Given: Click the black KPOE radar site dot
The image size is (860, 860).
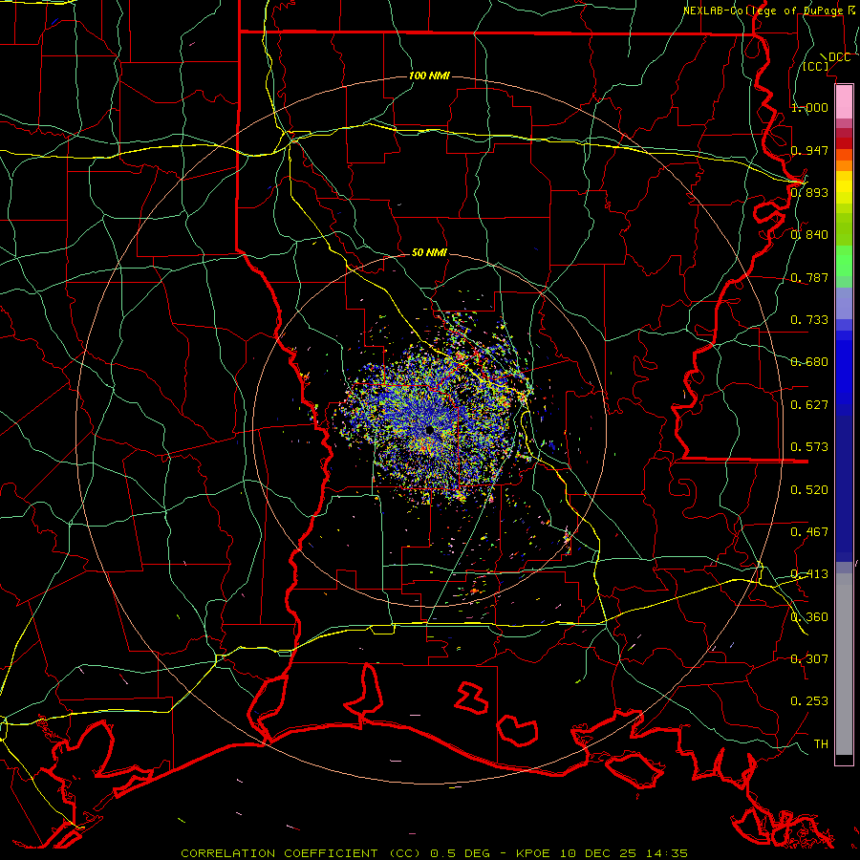Looking at the screenshot, I should tap(429, 430).
